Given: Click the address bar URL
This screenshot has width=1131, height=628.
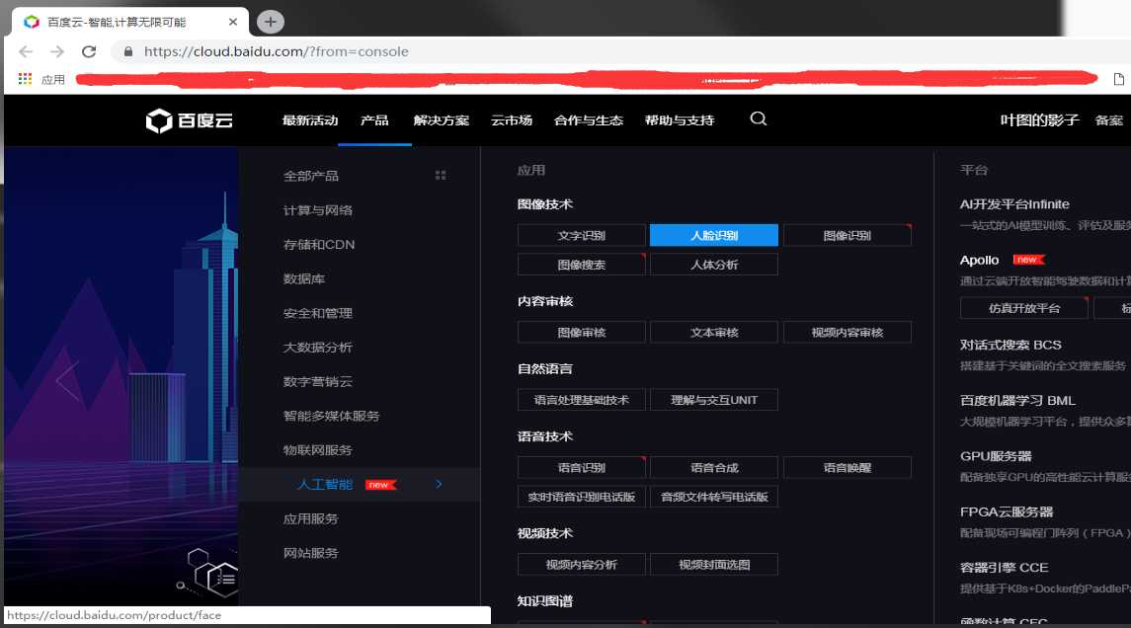Looking at the screenshot, I should click(x=277, y=52).
